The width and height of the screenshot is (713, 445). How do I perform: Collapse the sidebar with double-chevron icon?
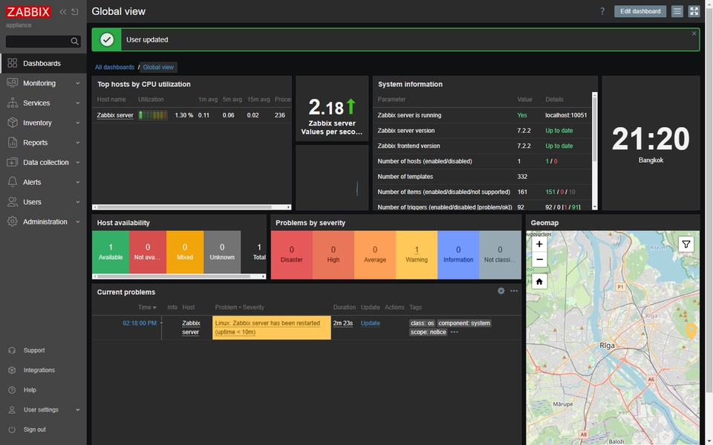(63, 12)
